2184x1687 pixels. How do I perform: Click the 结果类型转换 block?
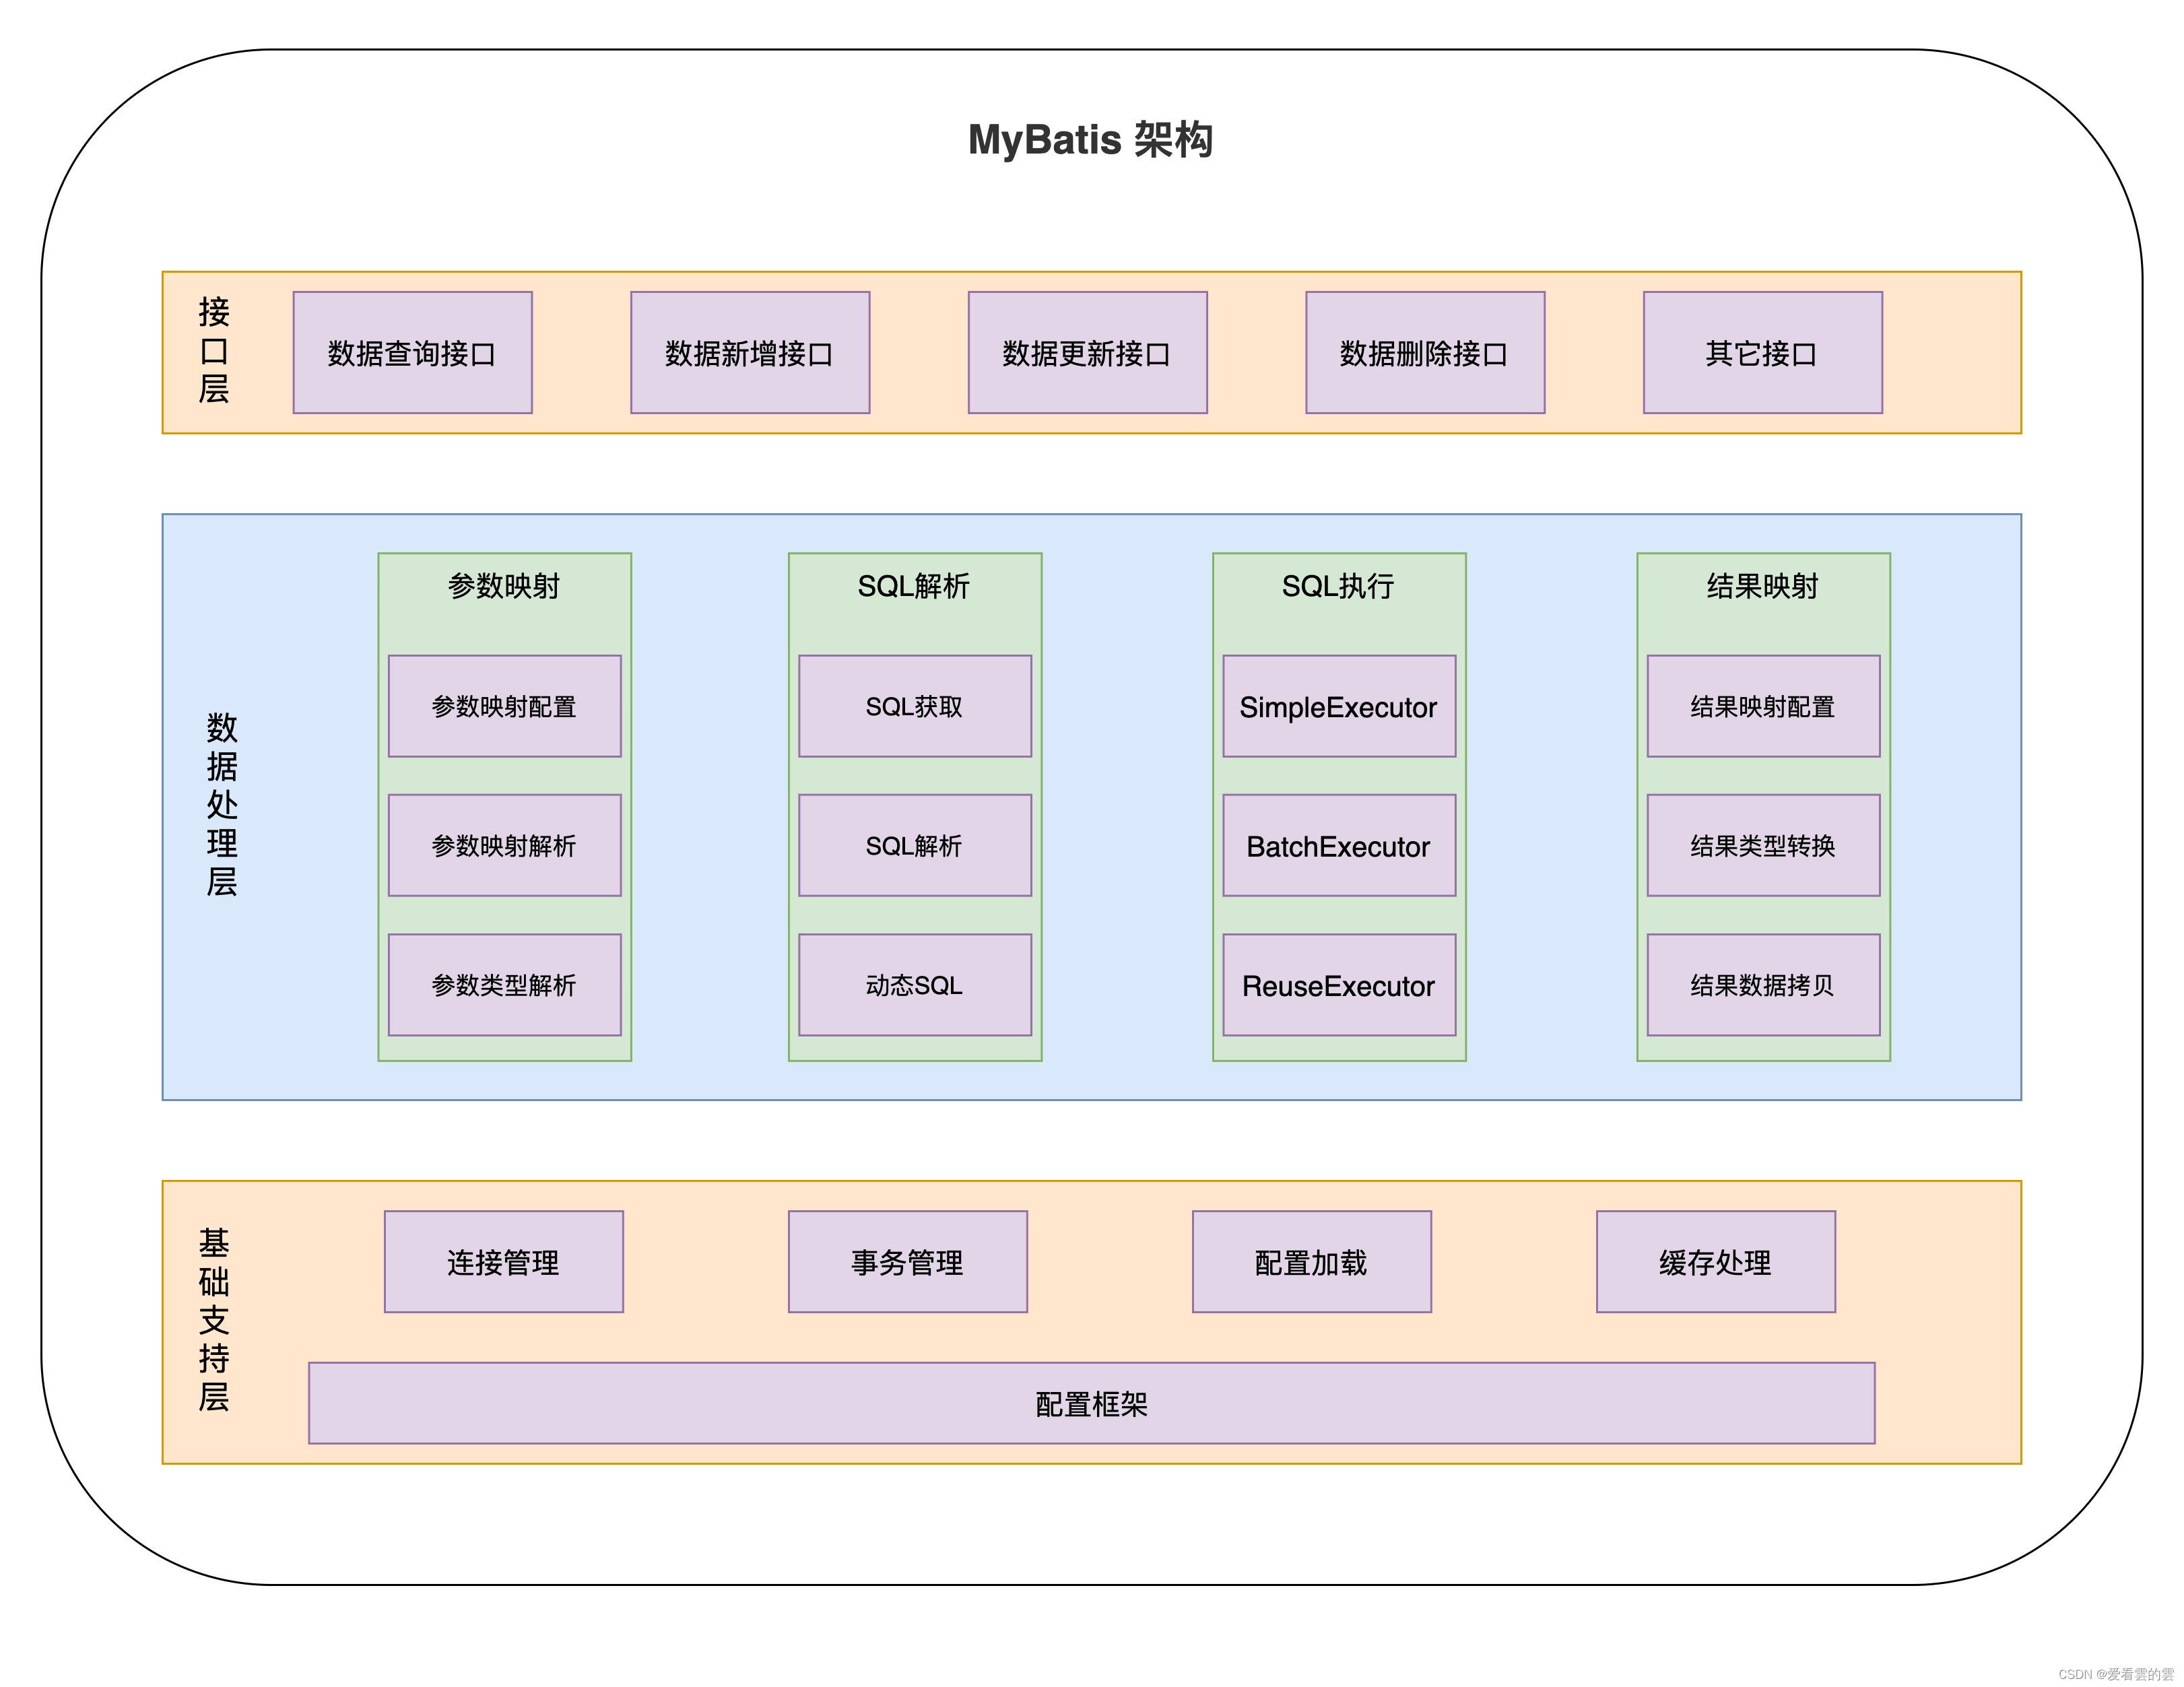[x=1762, y=846]
